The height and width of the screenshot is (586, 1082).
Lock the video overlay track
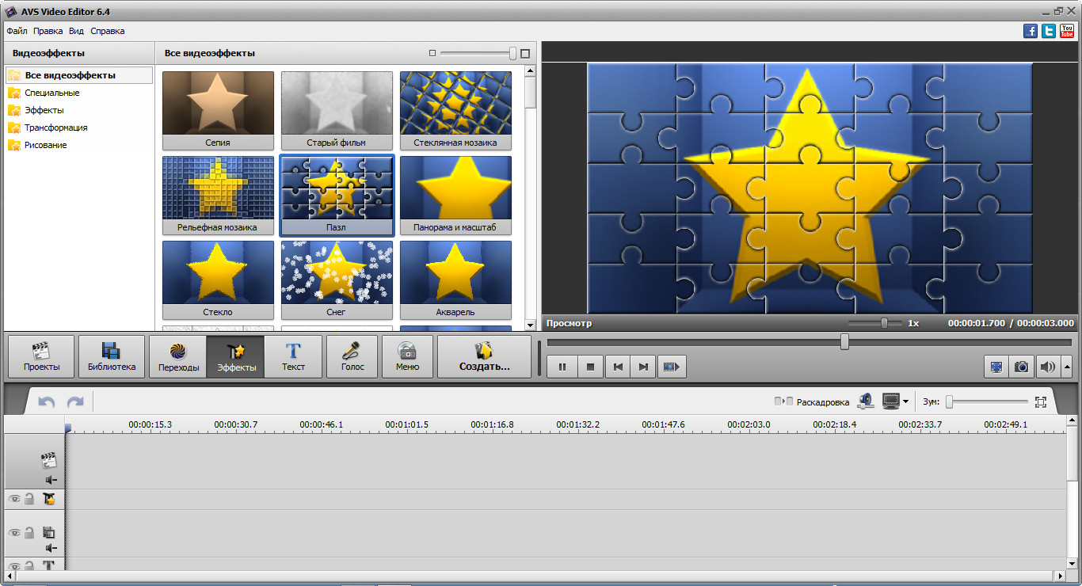click(29, 533)
